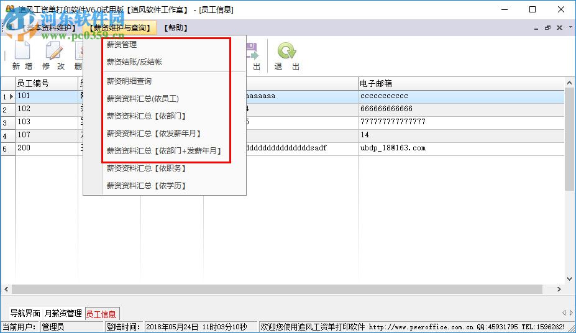Select employee number cell 102
The width and height of the screenshot is (576, 333).
click(47, 109)
